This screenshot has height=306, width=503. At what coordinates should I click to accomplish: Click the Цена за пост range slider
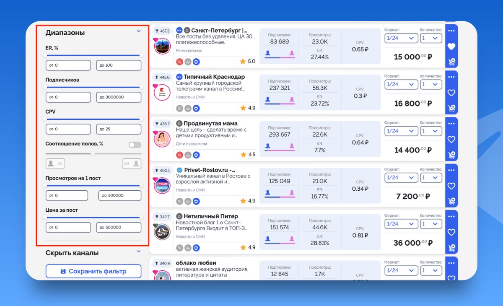93,217
